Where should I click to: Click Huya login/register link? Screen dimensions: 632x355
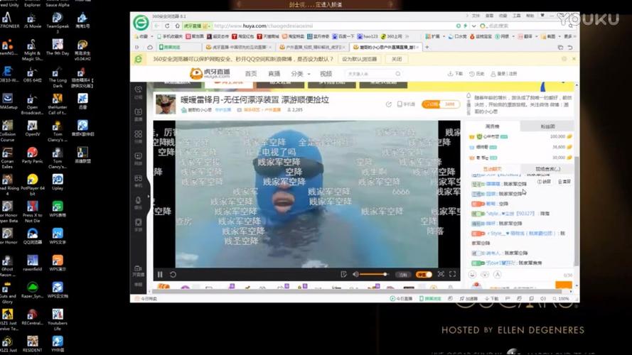coord(504,74)
